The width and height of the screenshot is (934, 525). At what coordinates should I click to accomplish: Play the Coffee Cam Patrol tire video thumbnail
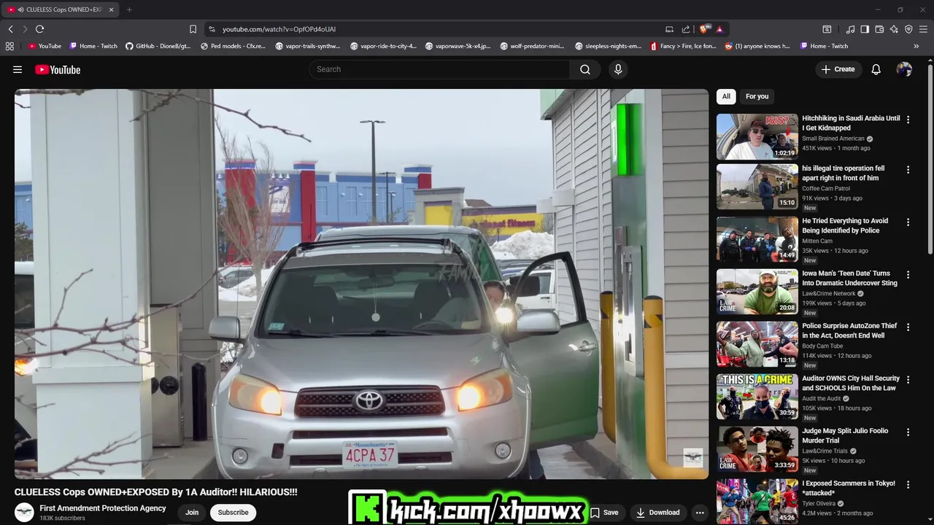[x=757, y=187]
